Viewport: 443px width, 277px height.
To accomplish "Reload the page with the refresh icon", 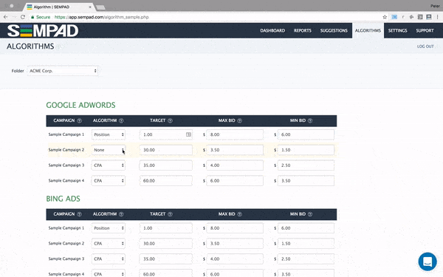I will (x=23, y=17).
